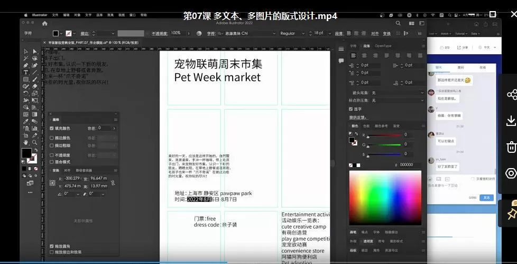Select the Hand tool
Image resolution: width=517 pixels, height=264 pixels.
26,142
